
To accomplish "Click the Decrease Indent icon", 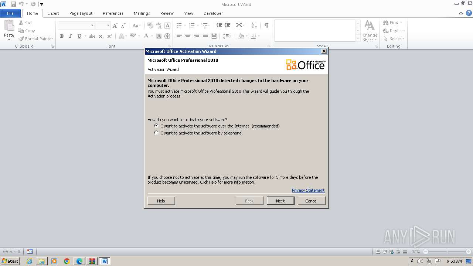I will (x=219, y=25).
